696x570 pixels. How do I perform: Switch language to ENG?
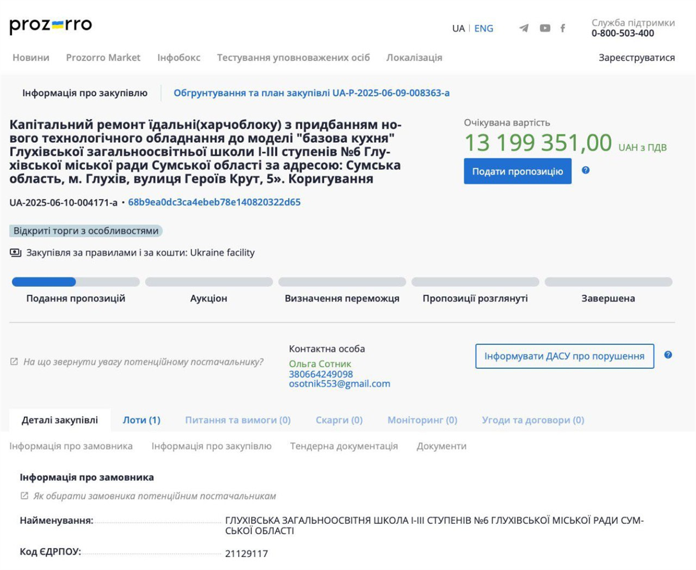[x=483, y=28]
